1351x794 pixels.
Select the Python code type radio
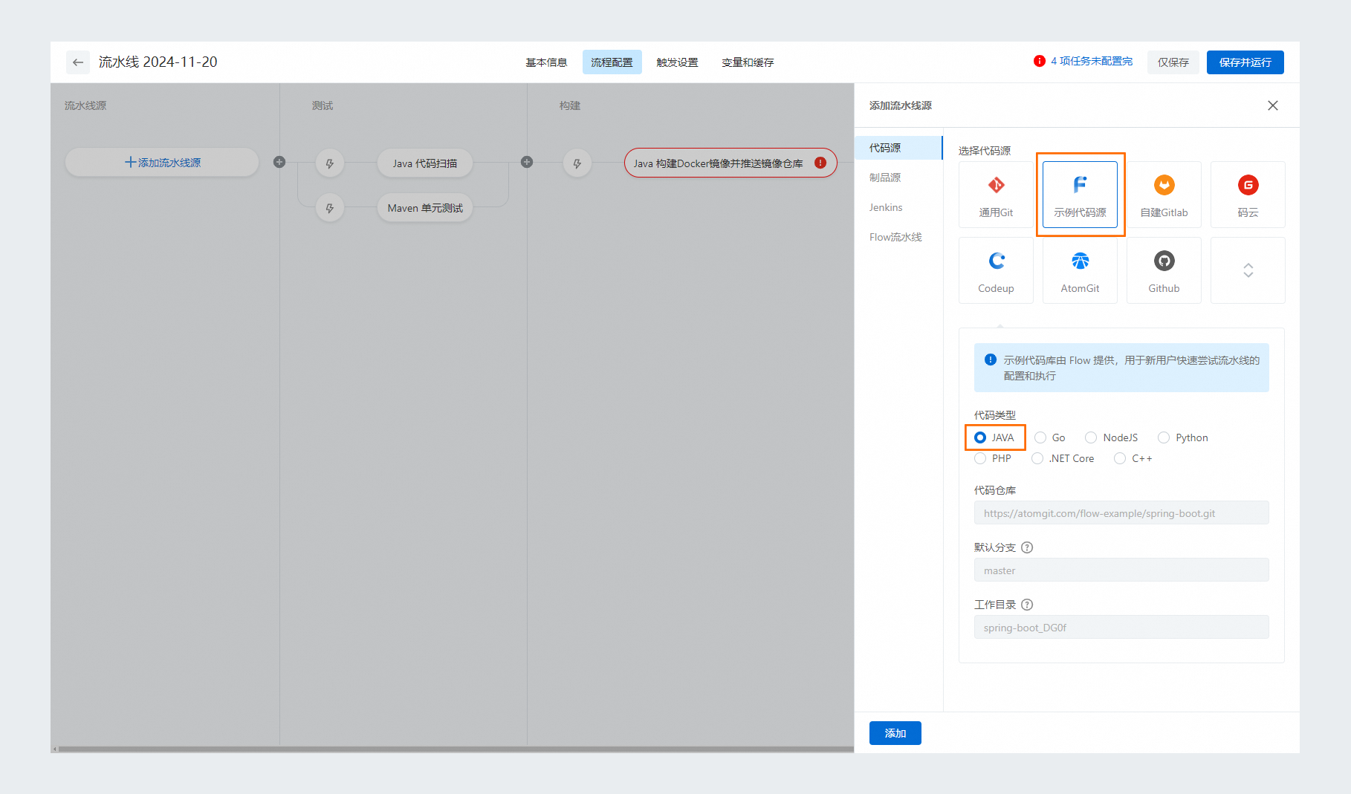(x=1164, y=437)
